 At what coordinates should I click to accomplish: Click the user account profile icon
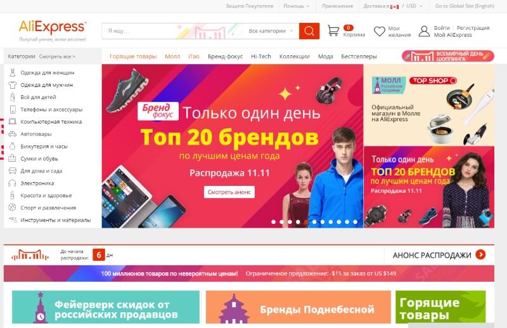(x=424, y=32)
